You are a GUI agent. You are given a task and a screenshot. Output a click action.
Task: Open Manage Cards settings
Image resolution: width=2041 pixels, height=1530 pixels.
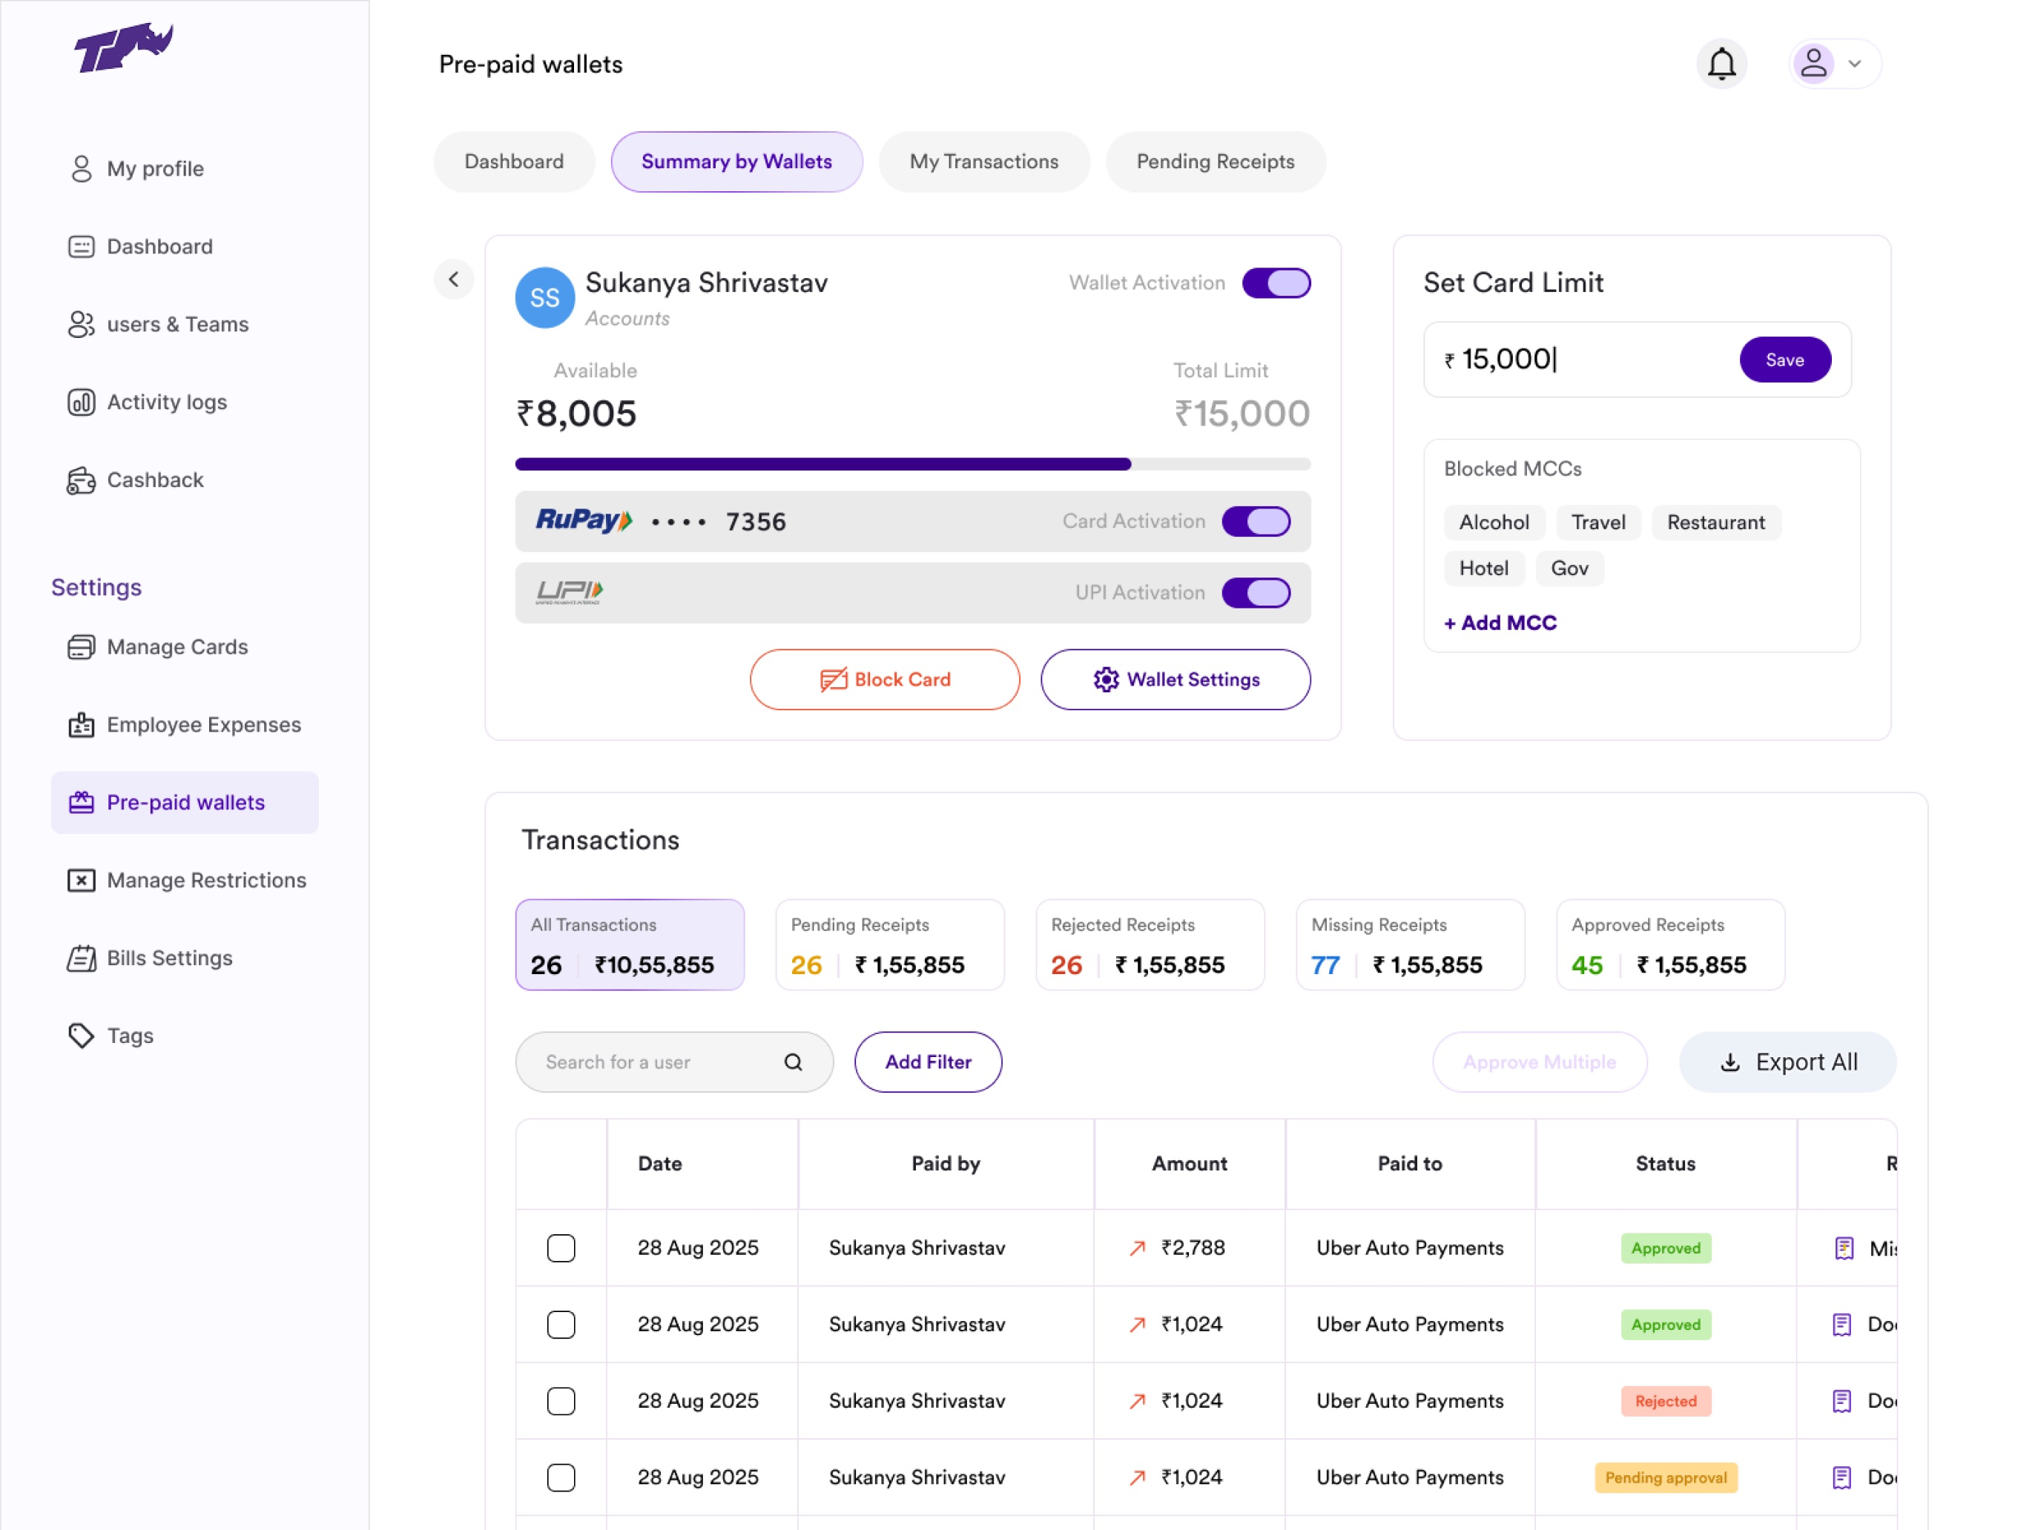pyautogui.click(x=158, y=646)
